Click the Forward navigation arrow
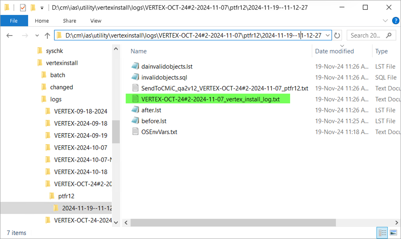Image resolution: width=401 pixels, height=239 pixels. click(x=25, y=36)
